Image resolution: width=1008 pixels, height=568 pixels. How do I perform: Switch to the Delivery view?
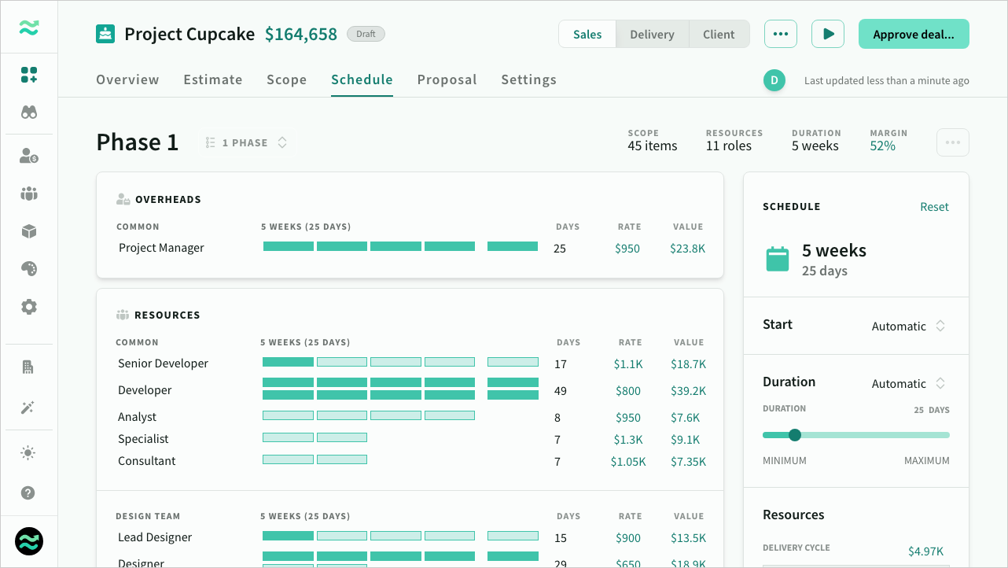652,35
